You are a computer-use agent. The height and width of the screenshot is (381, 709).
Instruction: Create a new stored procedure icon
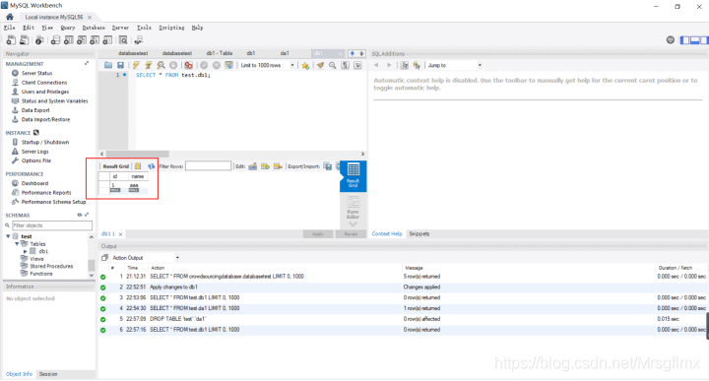pyautogui.click(x=95, y=40)
